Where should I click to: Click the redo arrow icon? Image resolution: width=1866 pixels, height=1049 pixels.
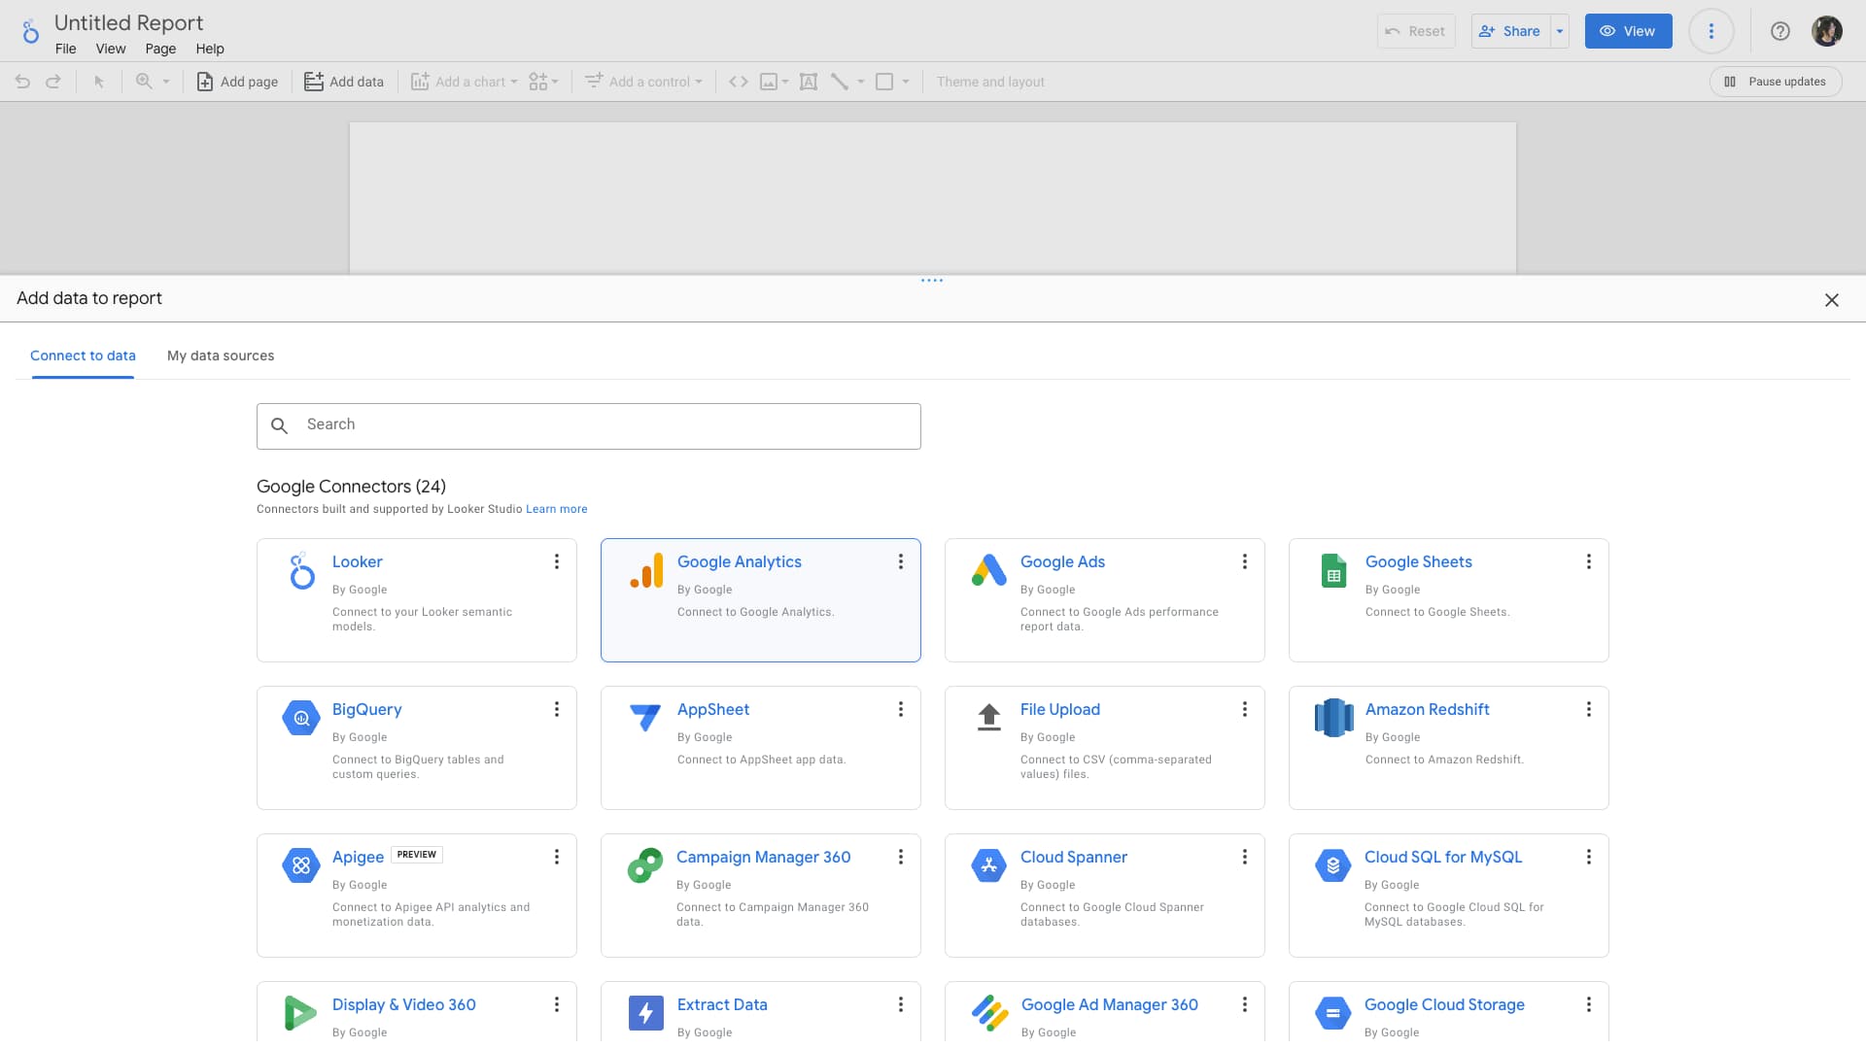[x=53, y=82]
